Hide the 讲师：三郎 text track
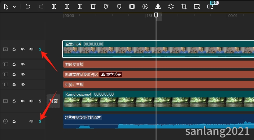Image resolution: width=254 pixels, height=140 pixels. tap(23, 84)
